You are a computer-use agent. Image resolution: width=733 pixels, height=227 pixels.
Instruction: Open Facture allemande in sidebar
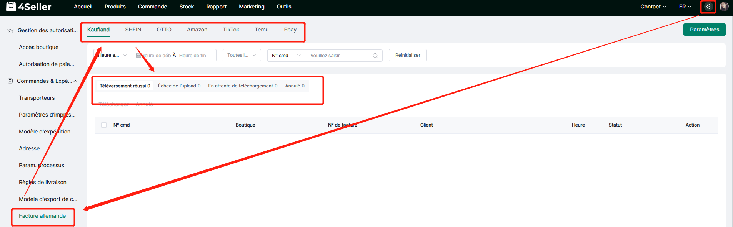(42, 216)
